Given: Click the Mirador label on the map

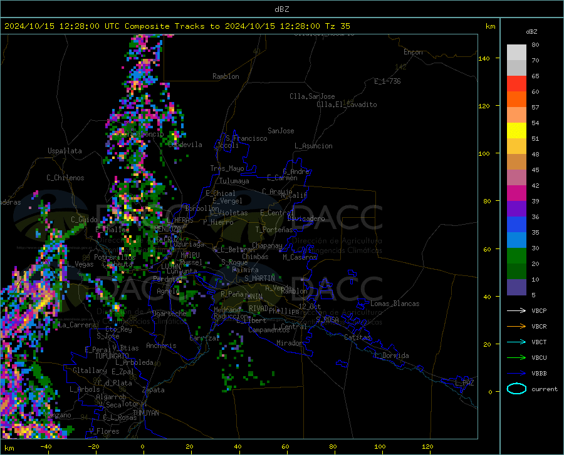Looking at the screenshot, I should [x=289, y=343].
